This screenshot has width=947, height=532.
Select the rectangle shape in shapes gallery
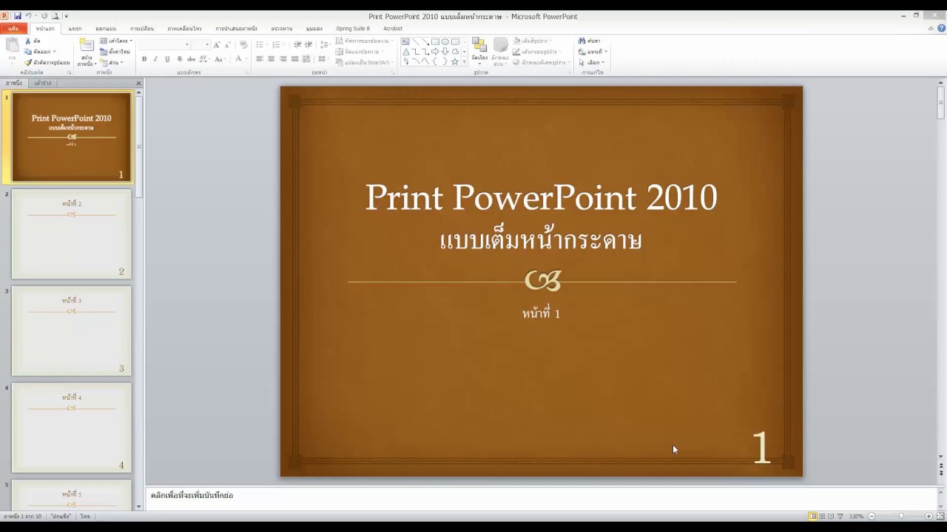[x=435, y=42]
